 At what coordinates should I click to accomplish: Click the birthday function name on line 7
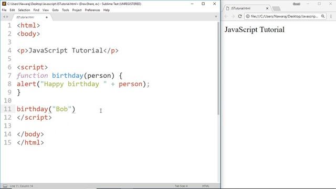coord(68,76)
